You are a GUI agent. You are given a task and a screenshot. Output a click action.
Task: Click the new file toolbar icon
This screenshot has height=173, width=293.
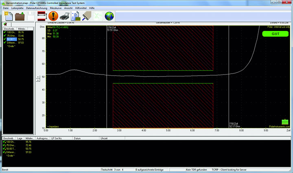(x=8, y=16)
